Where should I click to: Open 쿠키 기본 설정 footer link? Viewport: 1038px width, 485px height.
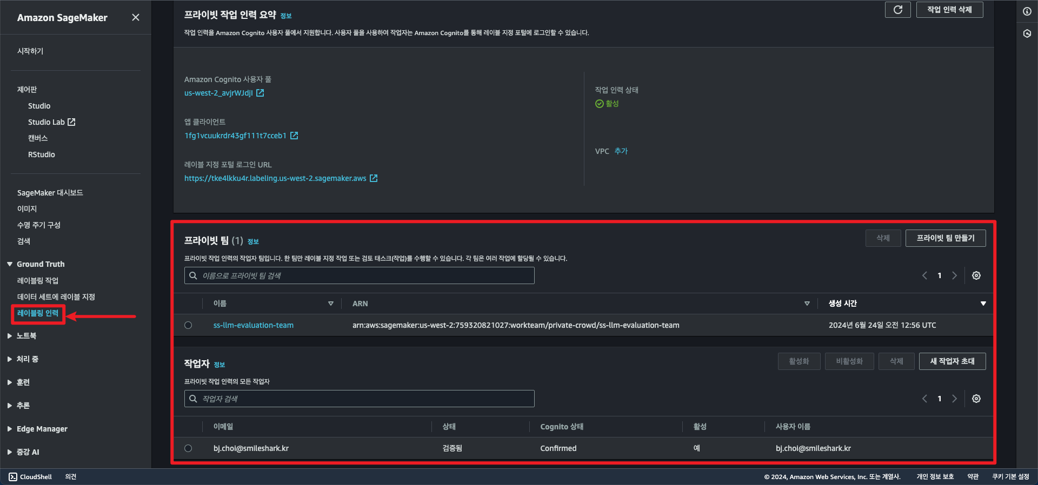point(1011,477)
